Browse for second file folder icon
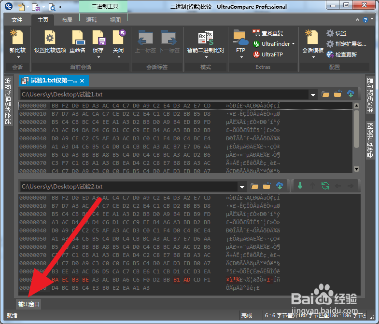 point(254,187)
